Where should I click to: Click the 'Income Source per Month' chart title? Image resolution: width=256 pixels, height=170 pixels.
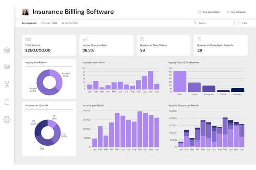183,105
